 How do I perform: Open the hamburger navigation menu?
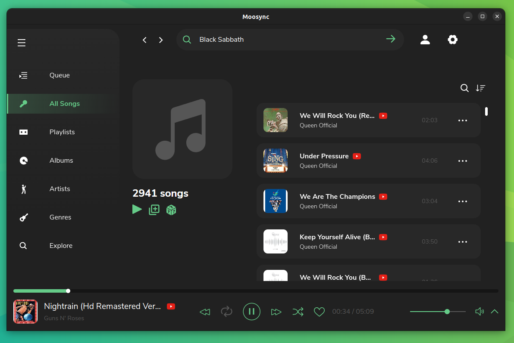(x=21, y=43)
